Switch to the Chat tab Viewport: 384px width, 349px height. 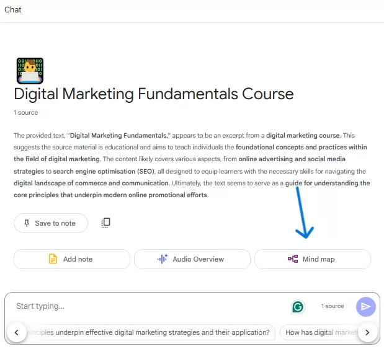tap(13, 9)
